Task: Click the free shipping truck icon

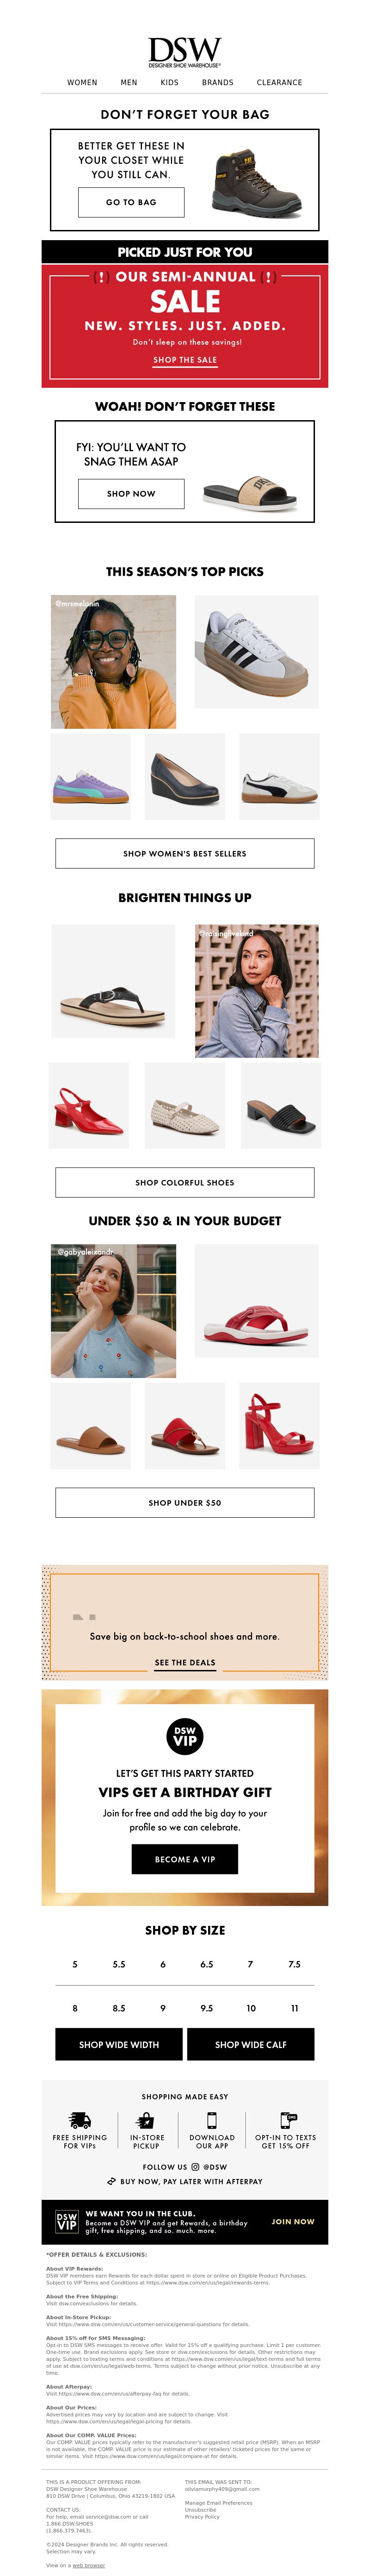Action: click(x=80, y=2121)
